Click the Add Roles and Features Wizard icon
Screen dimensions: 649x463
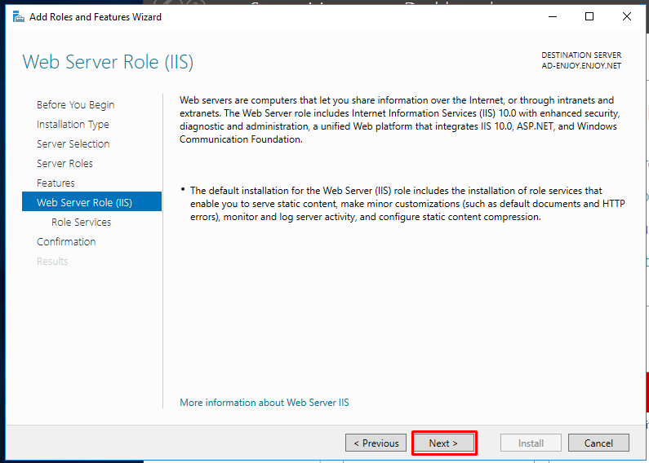[18, 17]
